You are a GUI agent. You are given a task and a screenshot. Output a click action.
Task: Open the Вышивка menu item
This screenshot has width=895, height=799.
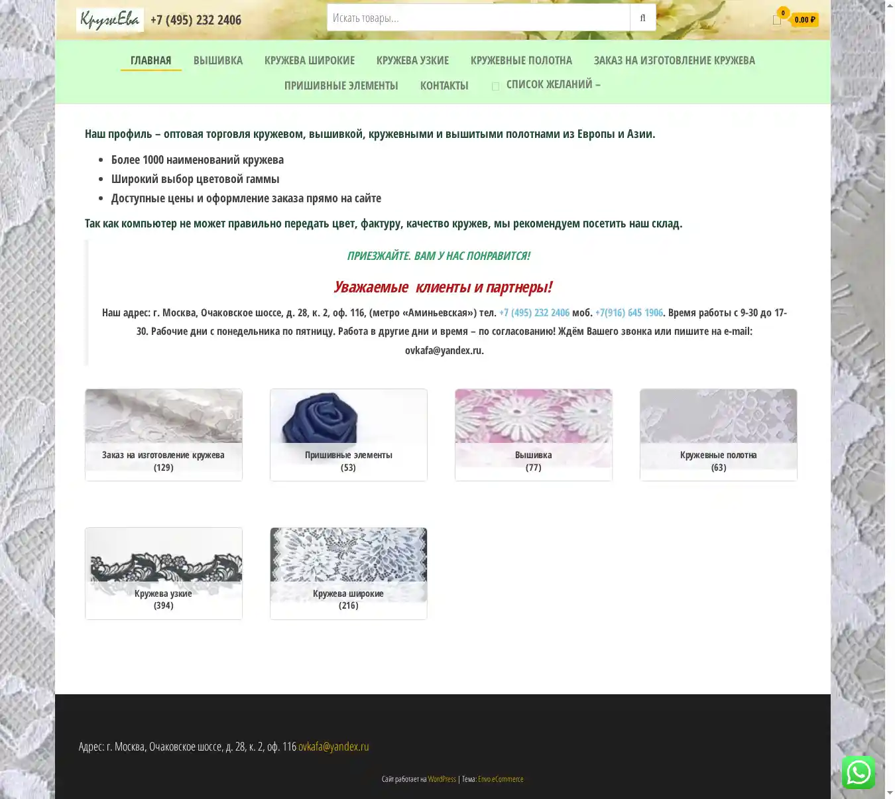pos(218,60)
